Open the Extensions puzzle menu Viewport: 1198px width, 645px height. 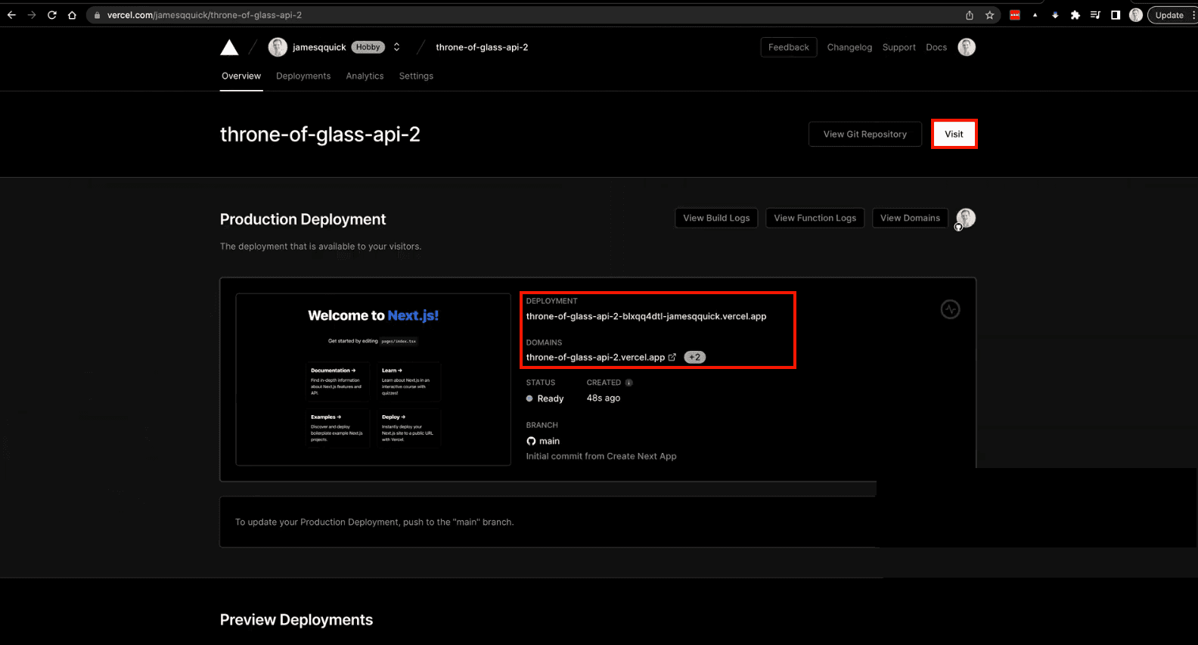click(x=1075, y=15)
